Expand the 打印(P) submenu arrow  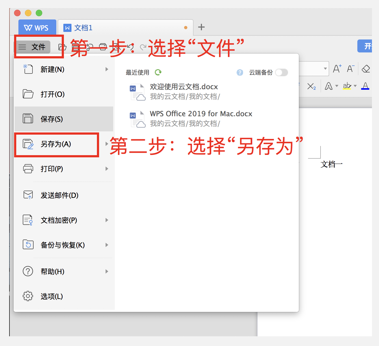107,169
